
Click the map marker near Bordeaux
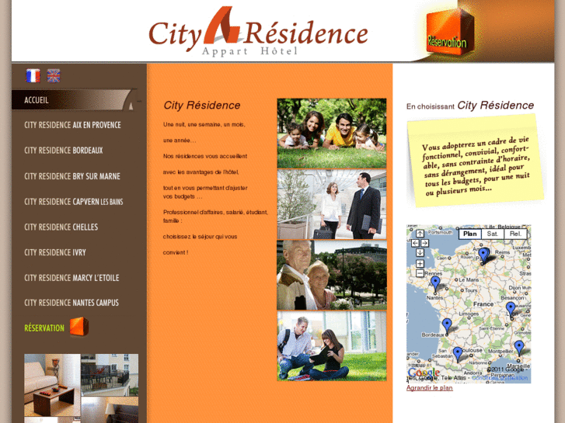point(447,326)
